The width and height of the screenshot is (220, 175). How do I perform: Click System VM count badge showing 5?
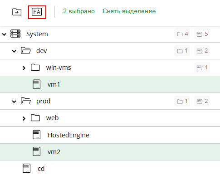pos(202,34)
